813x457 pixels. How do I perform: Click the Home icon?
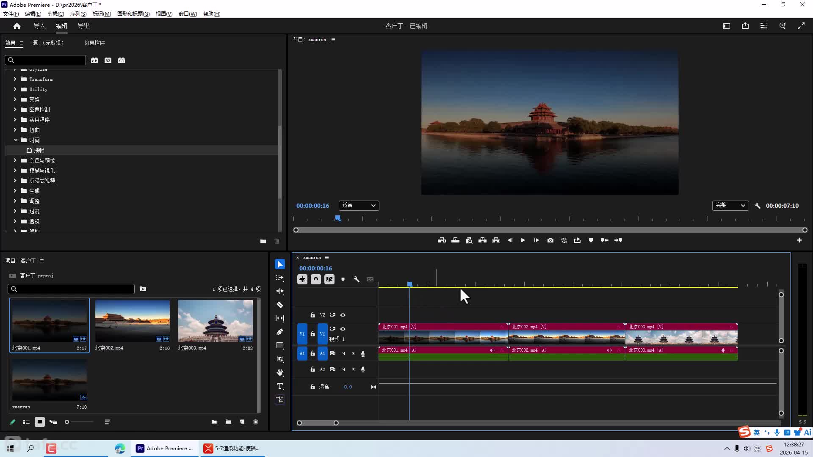(x=17, y=26)
